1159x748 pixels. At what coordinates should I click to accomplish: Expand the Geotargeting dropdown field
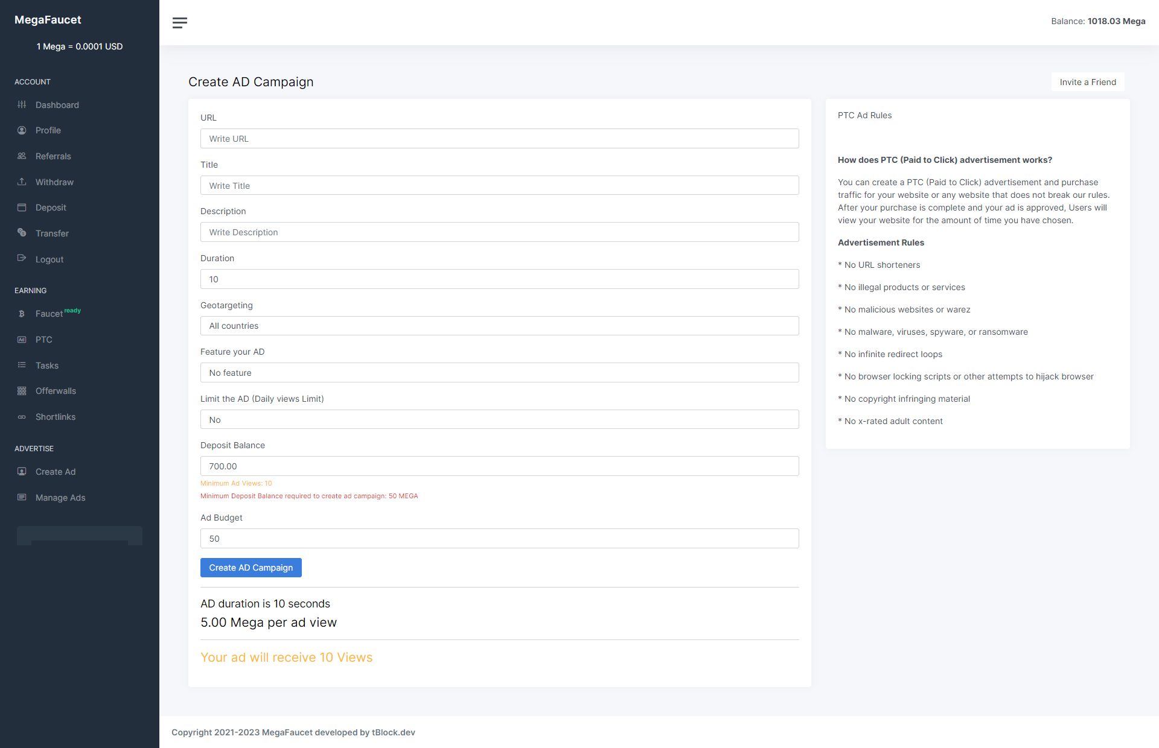tap(499, 325)
